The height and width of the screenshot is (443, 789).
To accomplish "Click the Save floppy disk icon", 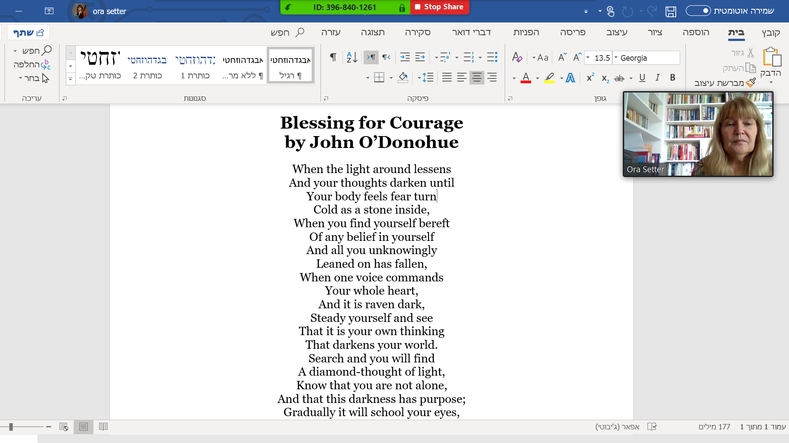I will click(x=671, y=11).
